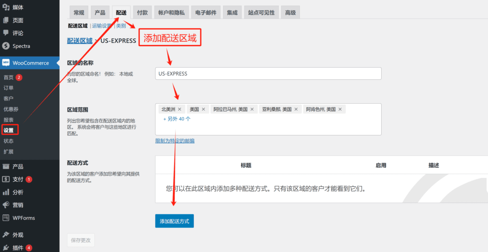Open the 付款 settings tab
Image resolution: width=488 pixels, height=252 pixels.
coord(142,12)
